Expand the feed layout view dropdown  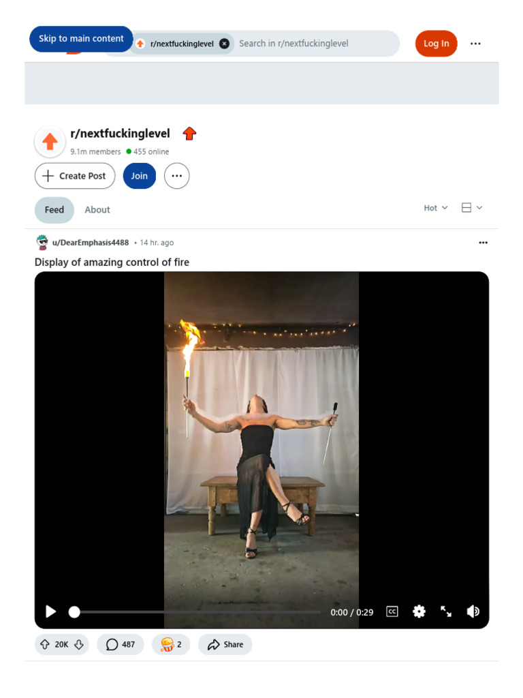pos(472,208)
